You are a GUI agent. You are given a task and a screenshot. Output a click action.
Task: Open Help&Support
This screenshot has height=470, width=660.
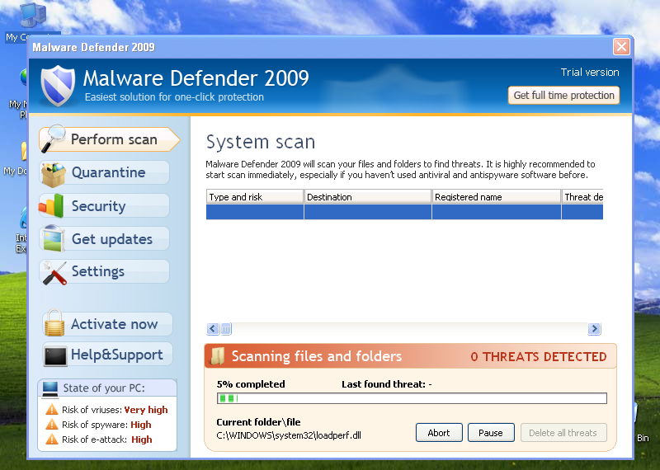click(108, 355)
